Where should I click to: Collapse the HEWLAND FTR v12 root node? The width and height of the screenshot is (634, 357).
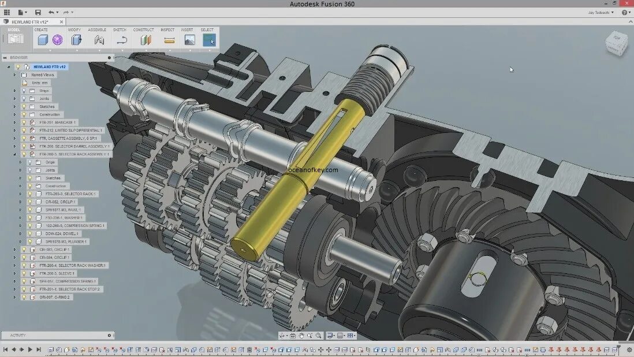pos(9,66)
